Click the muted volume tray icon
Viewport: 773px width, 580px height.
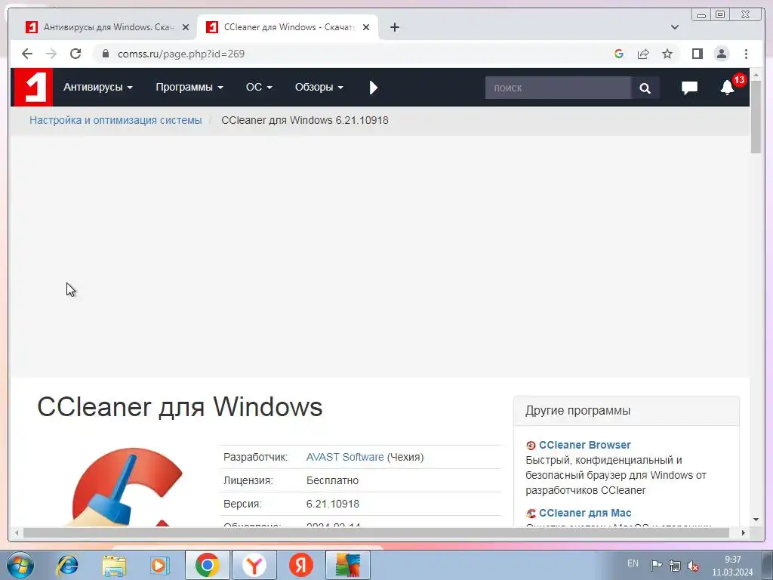[693, 566]
